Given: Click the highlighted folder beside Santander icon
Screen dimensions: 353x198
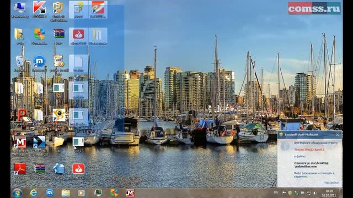Looking at the screenshot, I should coord(98,34).
